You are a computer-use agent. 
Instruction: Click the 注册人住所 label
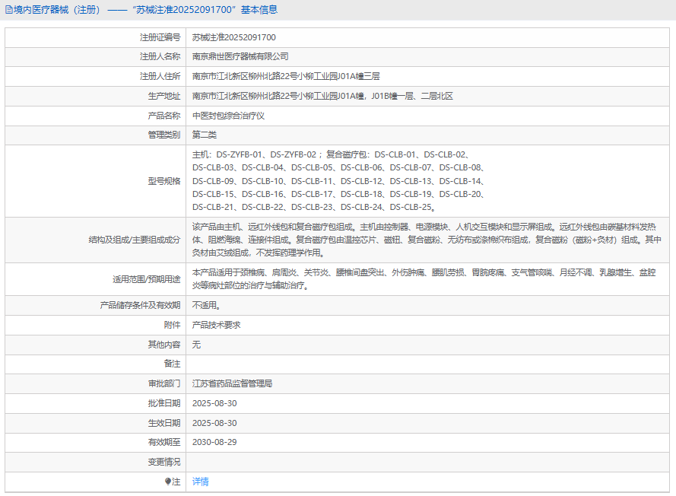pos(160,76)
